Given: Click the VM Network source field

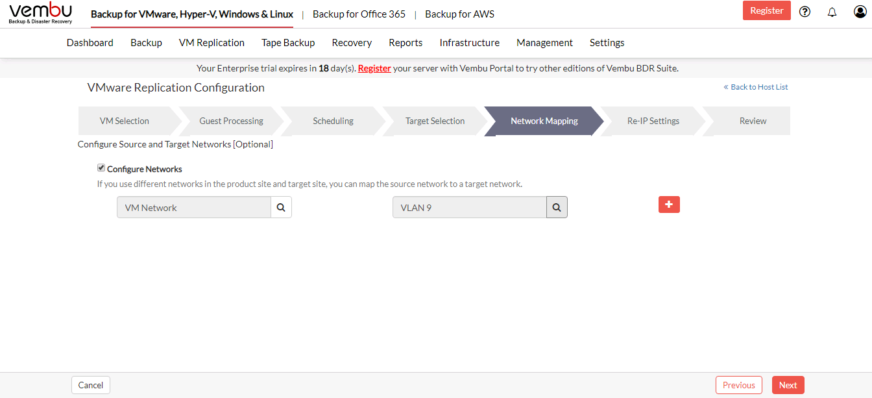Looking at the screenshot, I should 194,208.
